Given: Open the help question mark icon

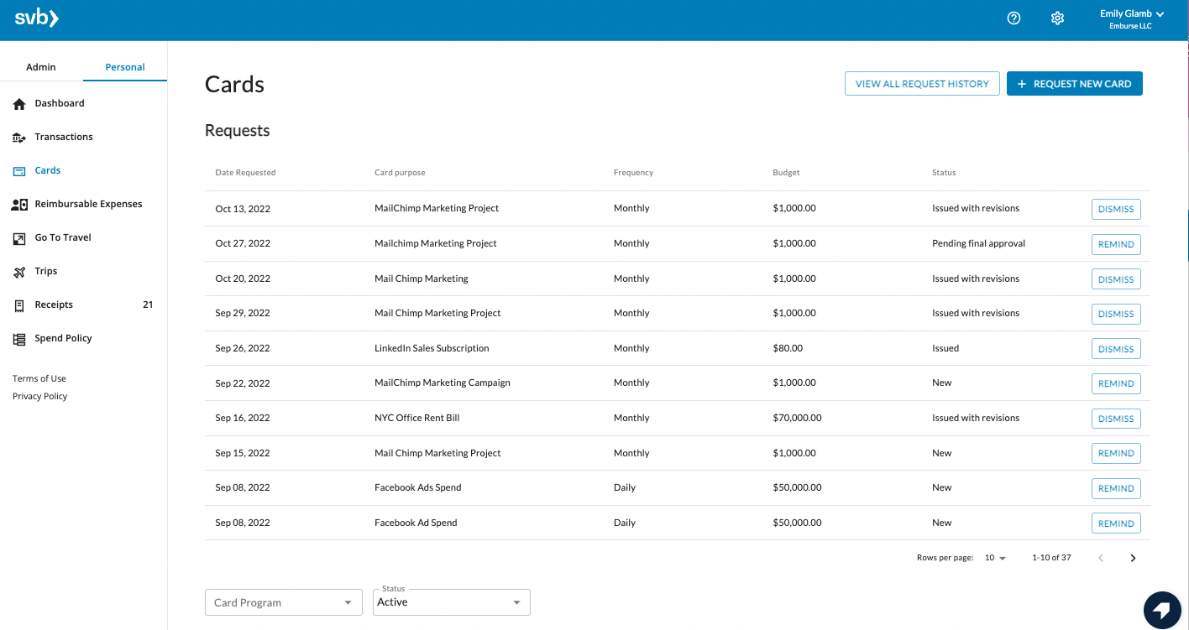Looking at the screenshot, I should [x=1014, y=18].
